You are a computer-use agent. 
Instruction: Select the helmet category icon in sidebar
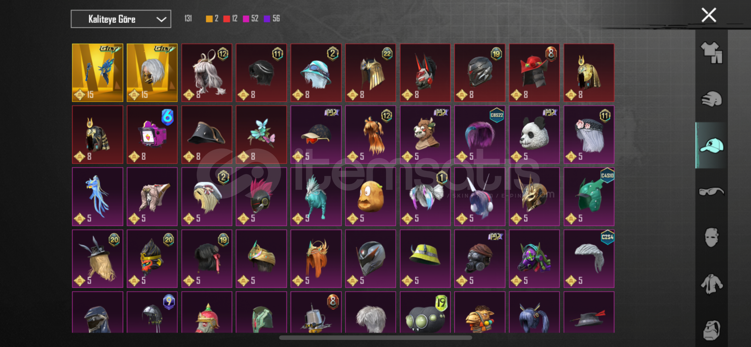[x=711, y=99]
